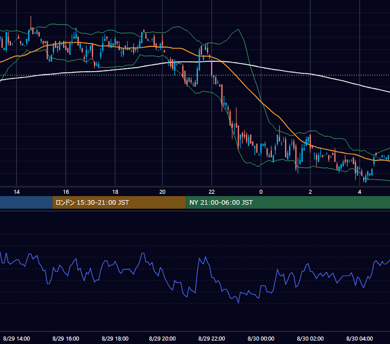The image size is (390, 344).
Task: Click the 8/29 20:00 time label
Action: pos(162,338)
